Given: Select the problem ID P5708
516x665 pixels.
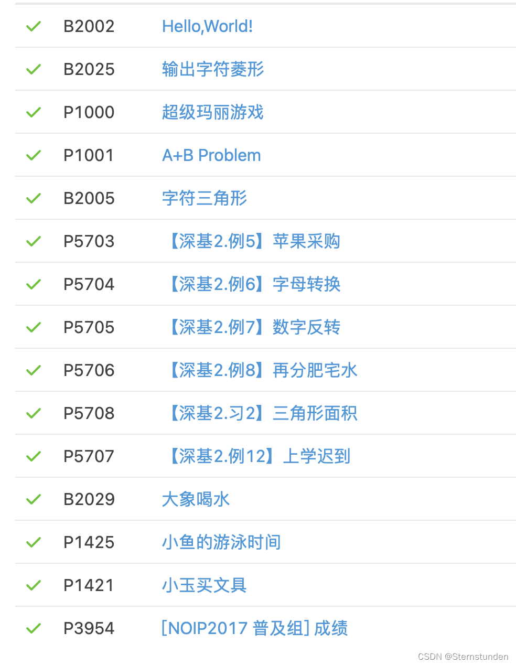Looking at the screenshot, I should click(89, 413).
